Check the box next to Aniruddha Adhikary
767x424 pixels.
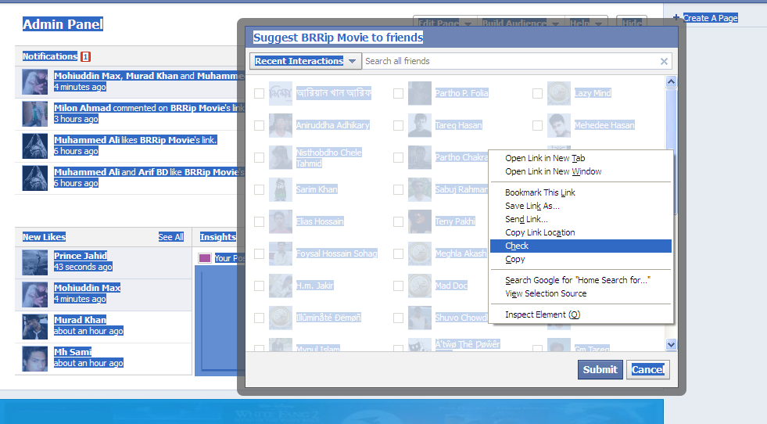[259, 125]
